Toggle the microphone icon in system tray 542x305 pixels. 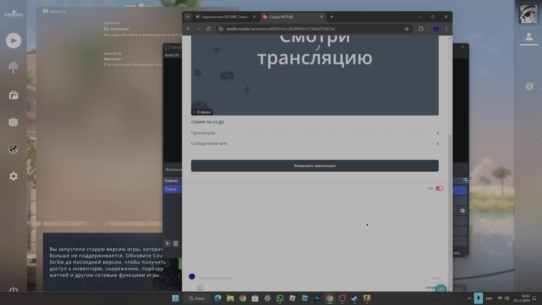coord(478,298)
